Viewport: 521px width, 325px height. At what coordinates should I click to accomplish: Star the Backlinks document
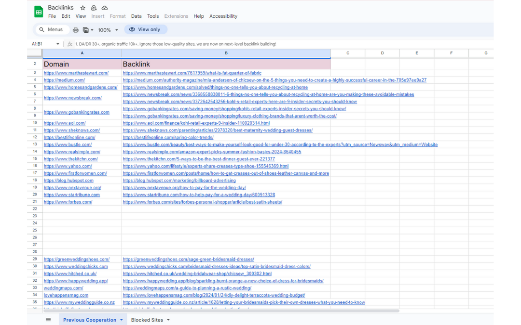pos(83,8)
